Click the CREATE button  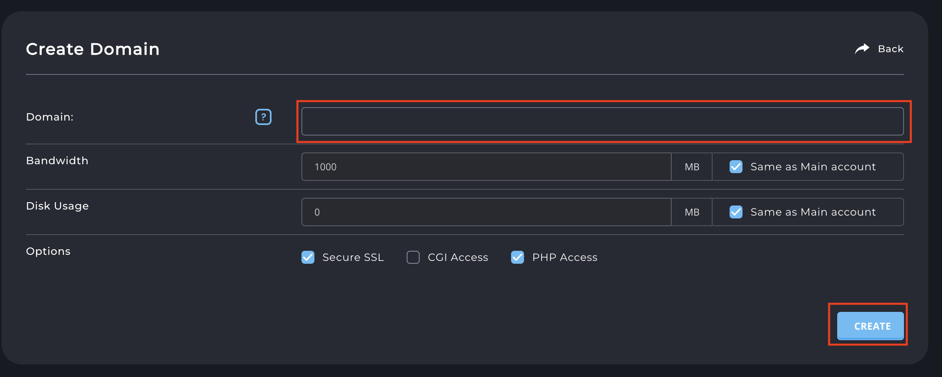pos(870,326)
